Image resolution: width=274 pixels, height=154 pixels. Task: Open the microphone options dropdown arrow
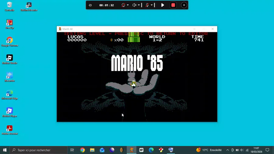[x=152, y=5]
